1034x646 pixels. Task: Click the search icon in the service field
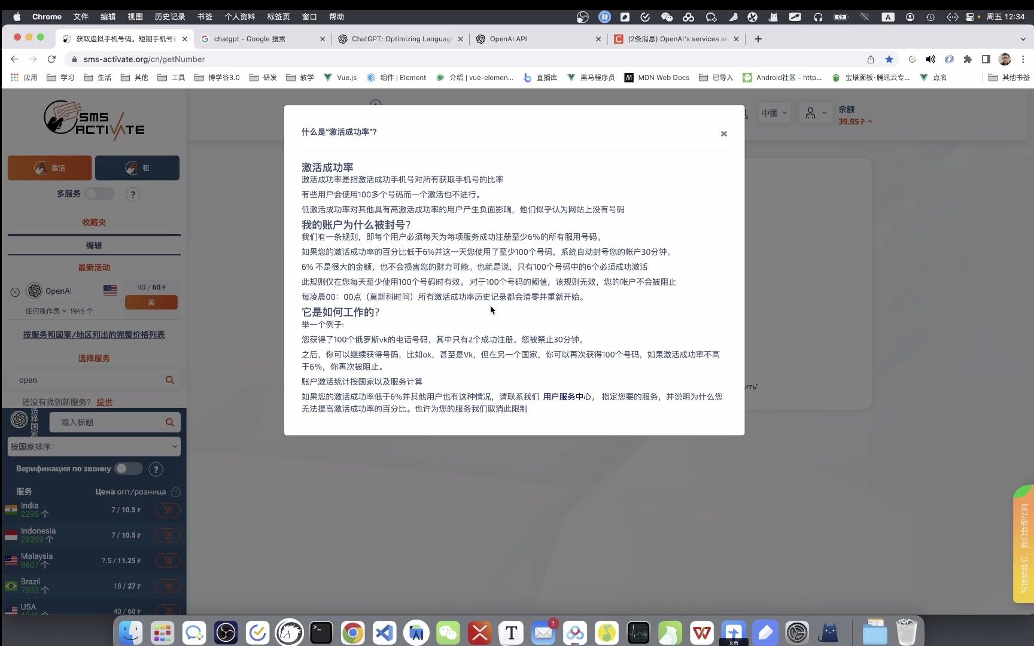tap(171, 380)
